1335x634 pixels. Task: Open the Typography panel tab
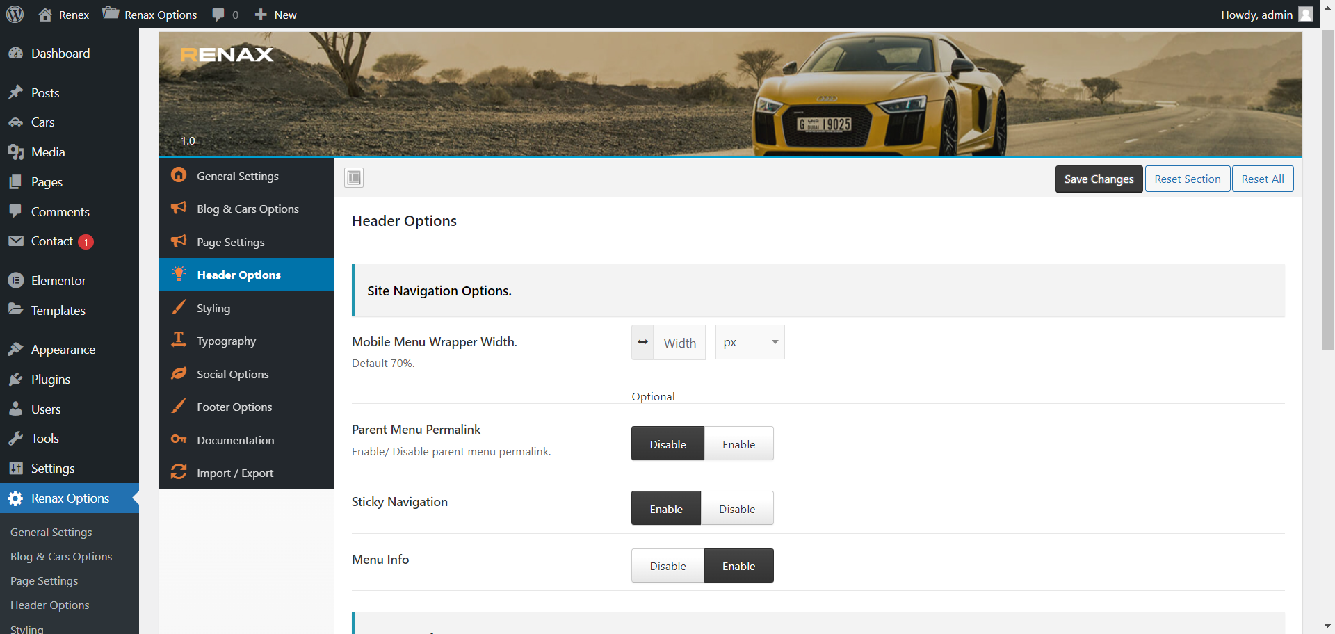tap(247, 341)
